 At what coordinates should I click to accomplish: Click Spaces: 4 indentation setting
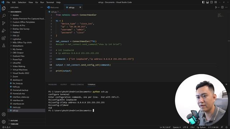[177, 127]
